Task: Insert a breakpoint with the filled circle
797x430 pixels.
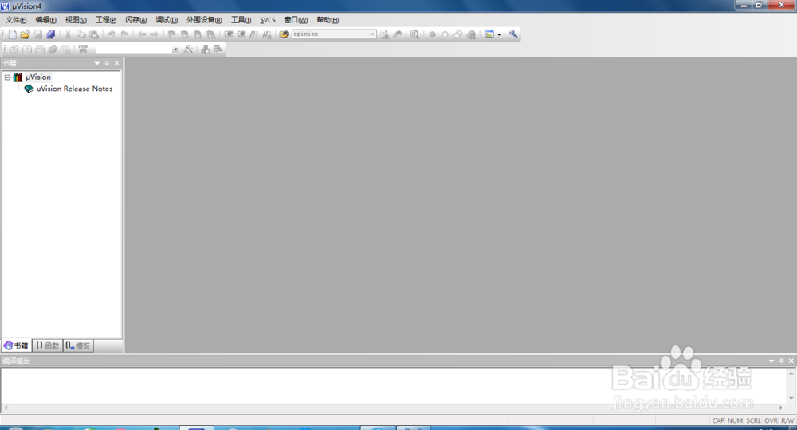Action: click(x=432, y=34)
